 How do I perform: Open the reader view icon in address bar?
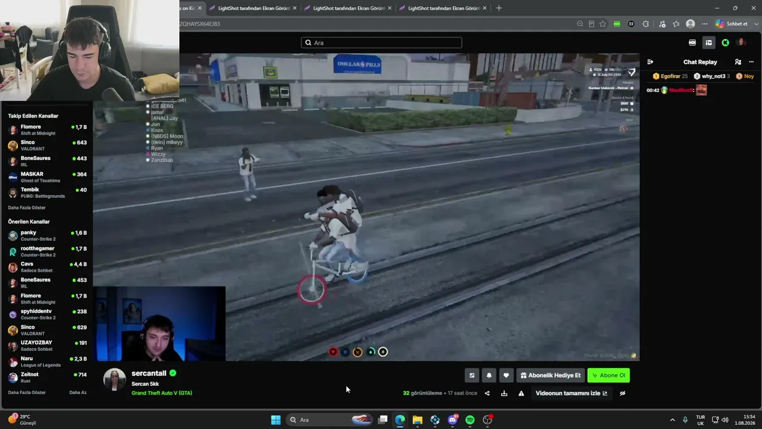591,24
